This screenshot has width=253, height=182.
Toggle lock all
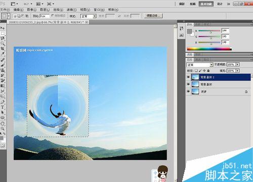point(208,71)
